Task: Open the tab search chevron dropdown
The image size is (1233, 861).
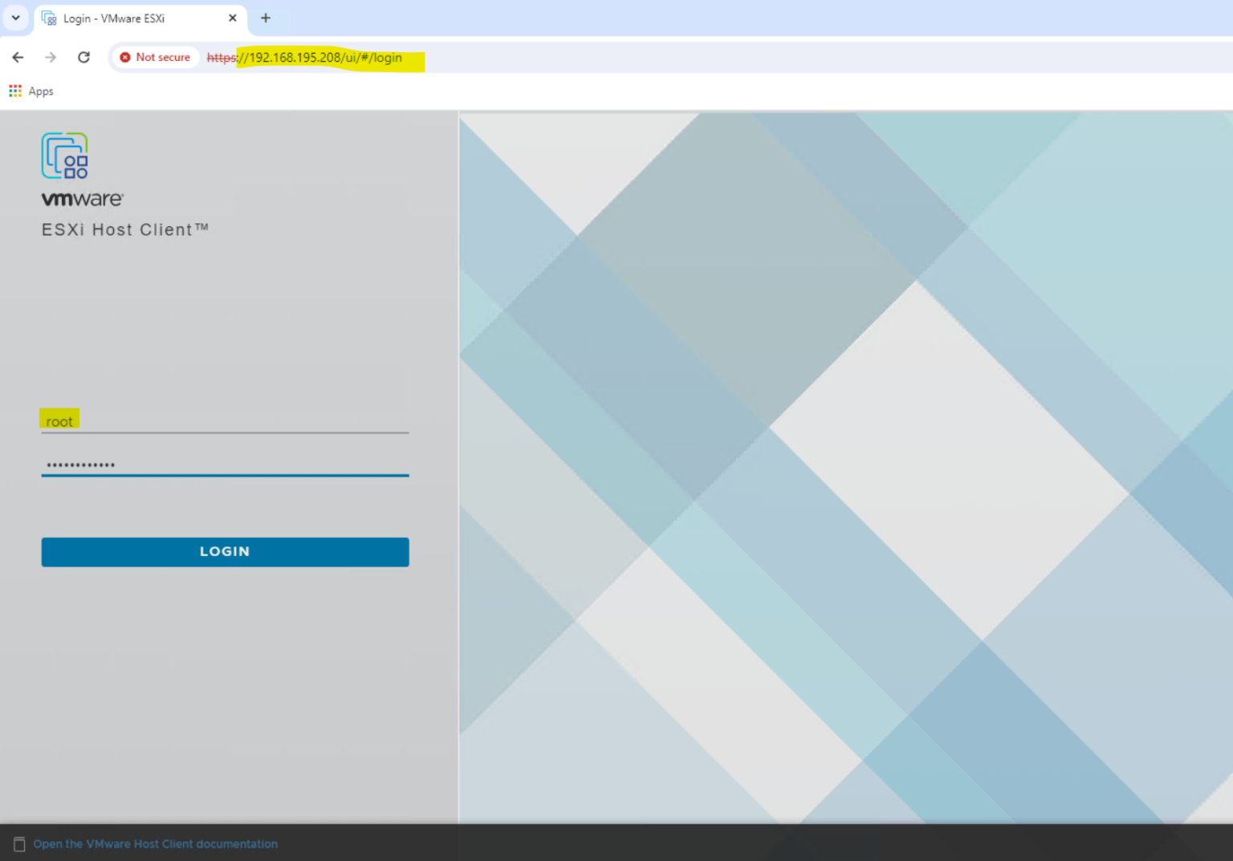Action: coord(15,16)
